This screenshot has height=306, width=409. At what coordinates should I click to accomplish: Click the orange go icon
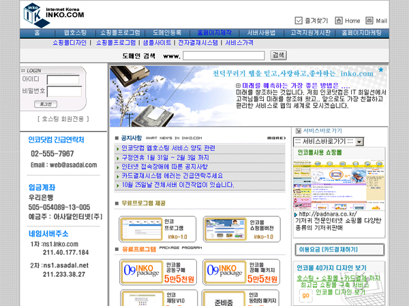click(x=305, y=295)
